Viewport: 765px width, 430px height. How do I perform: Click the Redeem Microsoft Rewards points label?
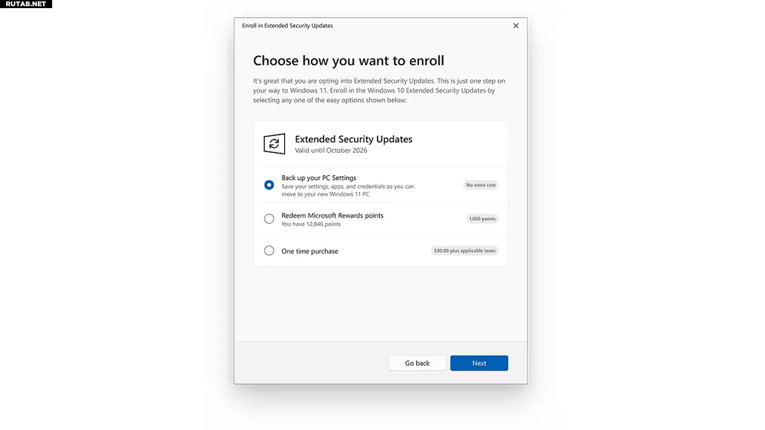[x=332, y=215]
